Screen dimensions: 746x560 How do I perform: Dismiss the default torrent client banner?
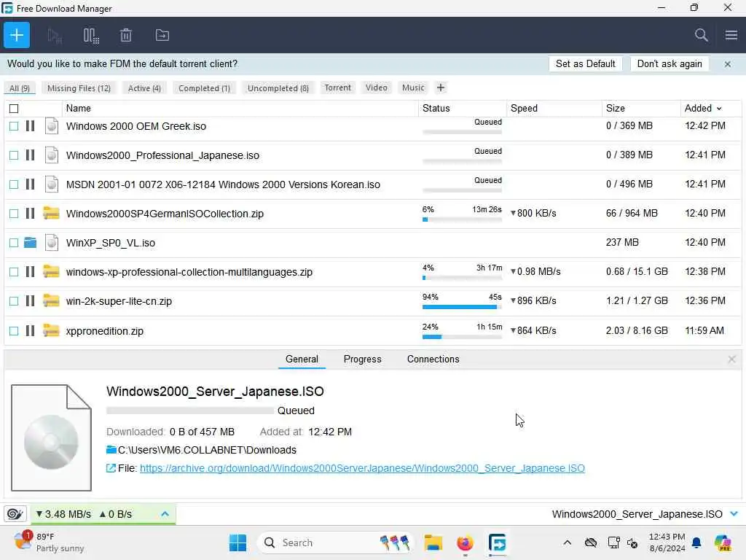click(728, 64)
